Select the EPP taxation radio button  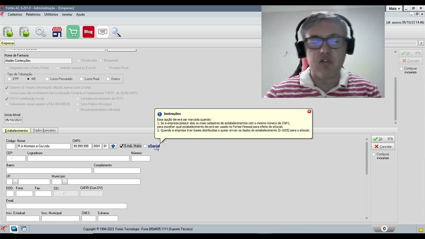(10, 79)
